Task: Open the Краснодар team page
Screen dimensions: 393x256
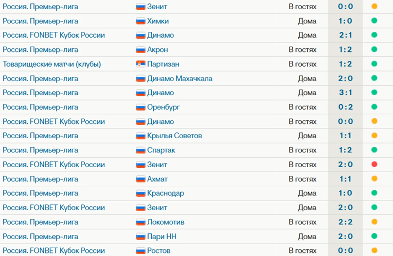Action: (x=166, y=193)
